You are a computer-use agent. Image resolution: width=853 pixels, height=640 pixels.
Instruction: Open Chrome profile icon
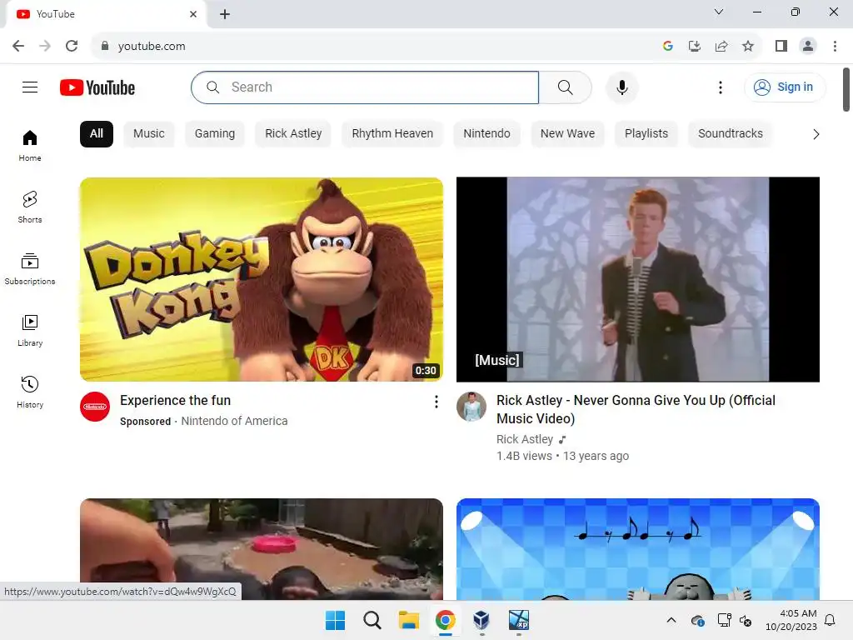pyautogui.click(x=808, y=46)
